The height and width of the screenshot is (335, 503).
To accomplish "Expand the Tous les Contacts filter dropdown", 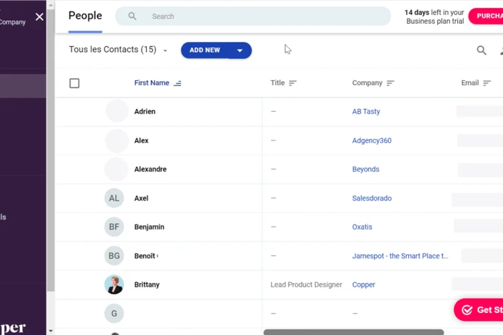I will [x=165, y=51].
